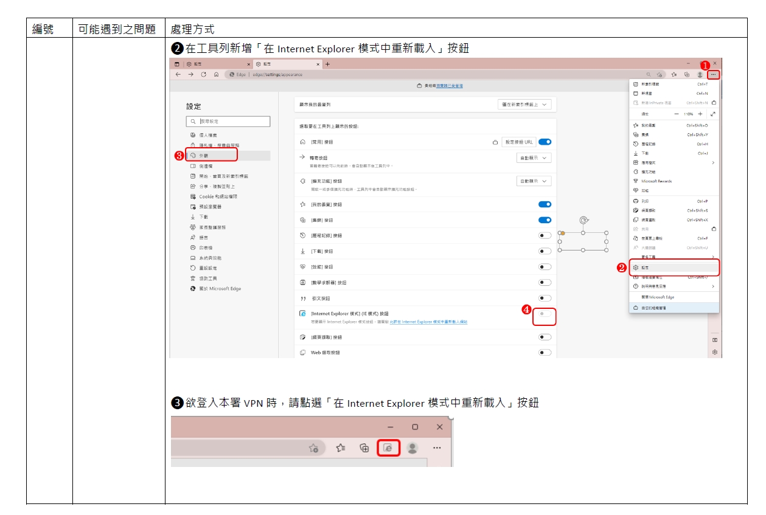
Task: Toggle the Internet Explorer mode button switch
Action: (545, 314)
